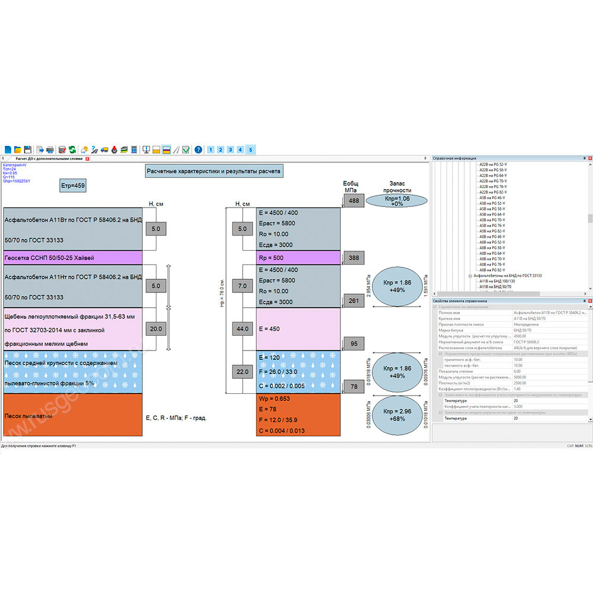Image resolution: width=593 pixels, height=593 pixels.
Task: Toggle the green checkmark toolbar button
Action: [x=186, y=149]
